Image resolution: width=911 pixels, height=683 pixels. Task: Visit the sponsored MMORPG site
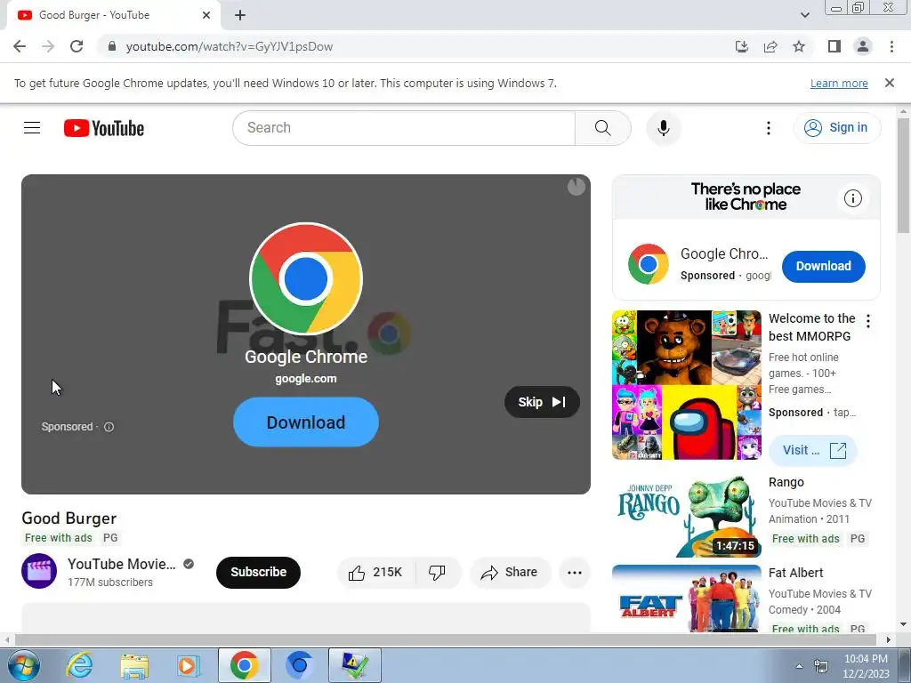[813, 450]
